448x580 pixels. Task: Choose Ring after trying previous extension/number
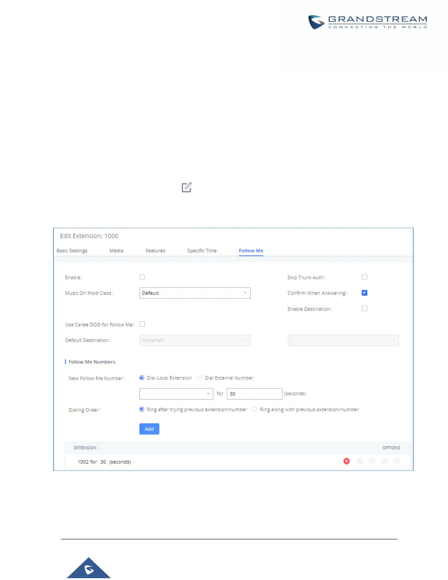pos(142,409)
